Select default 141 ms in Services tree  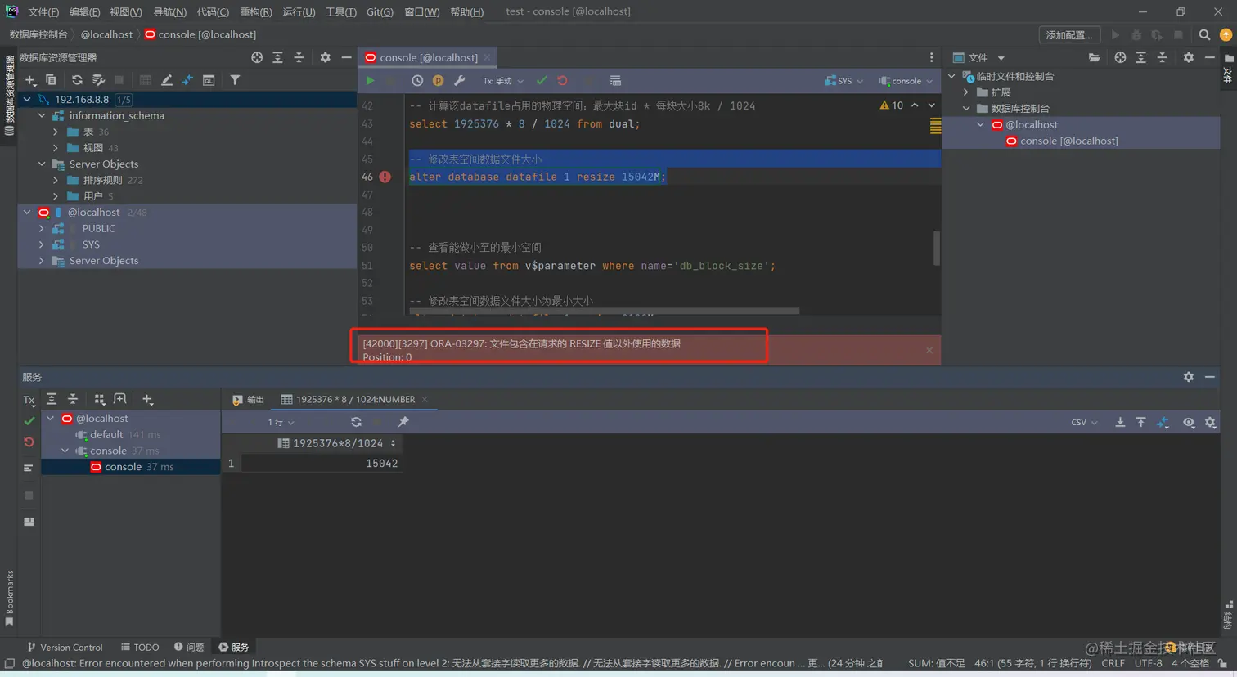coord(118,434)
